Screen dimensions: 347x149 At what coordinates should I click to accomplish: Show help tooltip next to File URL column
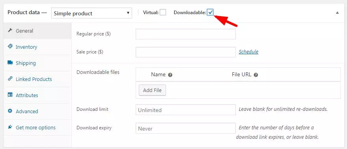(x=256, y=75)
